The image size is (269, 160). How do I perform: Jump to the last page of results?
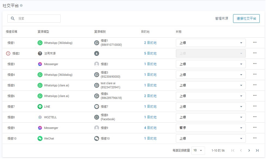(x=257, y=150)
